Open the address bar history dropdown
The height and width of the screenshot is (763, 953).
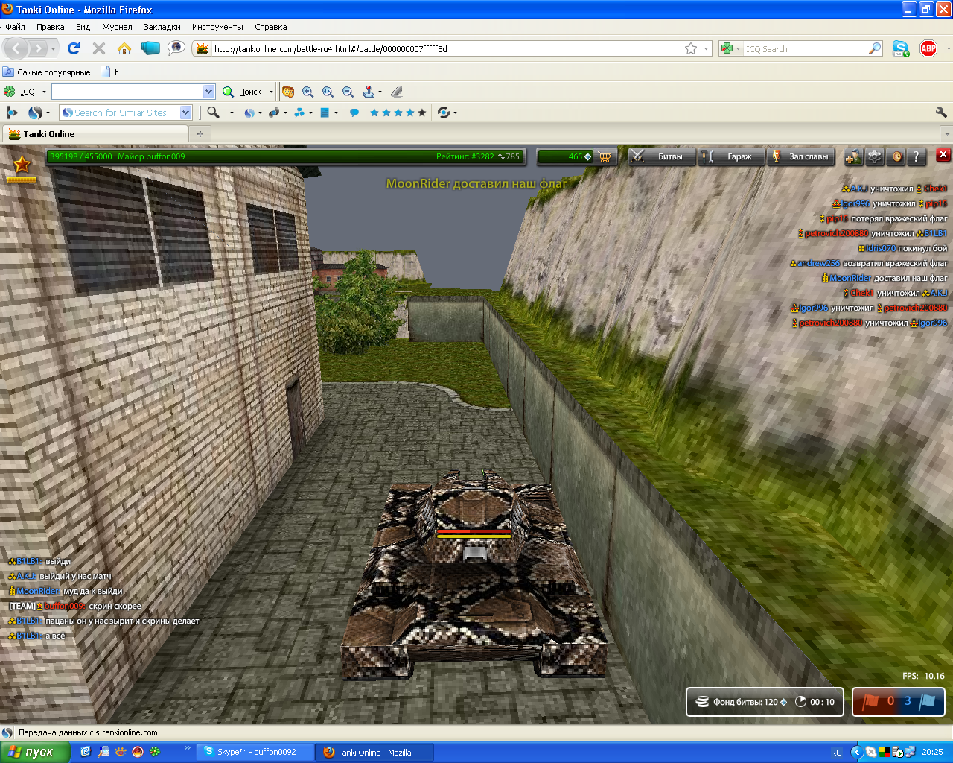point(706,49)
